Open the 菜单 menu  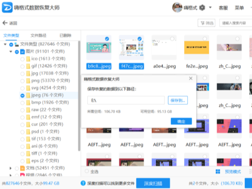pos(239,8)
